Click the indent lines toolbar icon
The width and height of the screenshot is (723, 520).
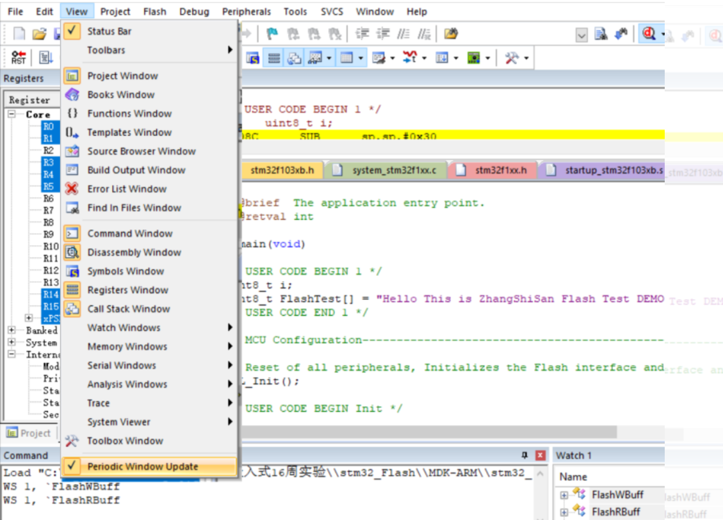pos(362,34)
